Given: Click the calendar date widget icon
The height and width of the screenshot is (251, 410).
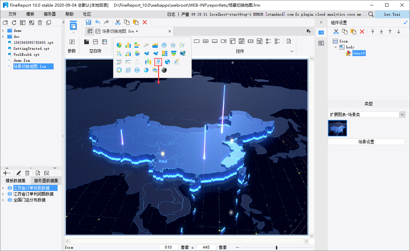Looking at the screenshot, I should pyautogui.click(x=242, y=42).
